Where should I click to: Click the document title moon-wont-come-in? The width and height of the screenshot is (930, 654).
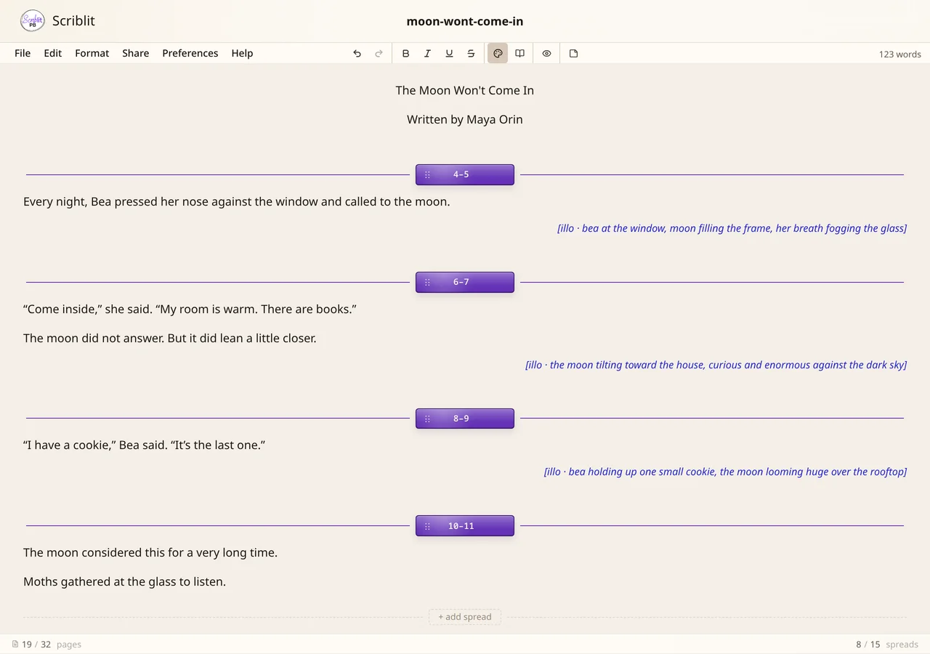465,21
